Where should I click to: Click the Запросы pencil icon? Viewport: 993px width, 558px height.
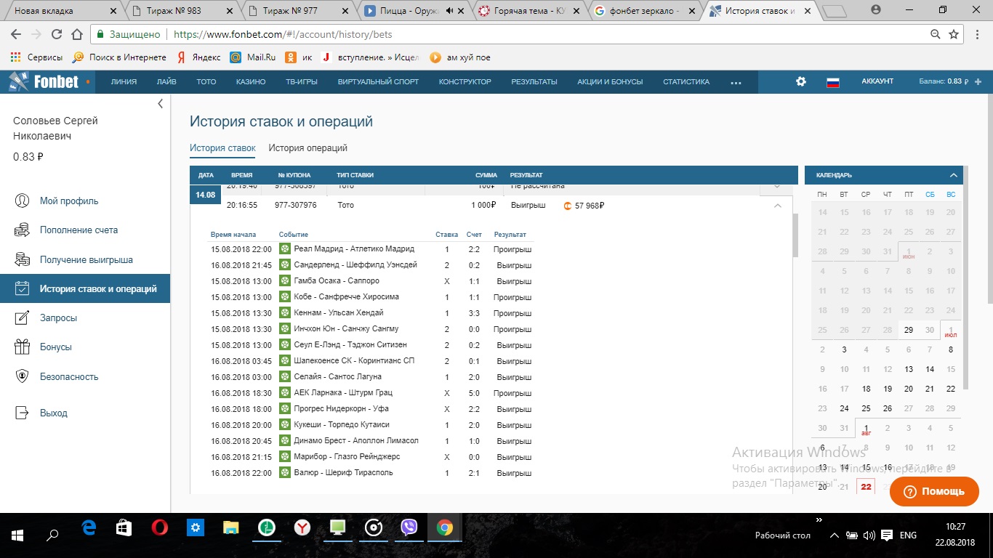(x=23, y=318)
